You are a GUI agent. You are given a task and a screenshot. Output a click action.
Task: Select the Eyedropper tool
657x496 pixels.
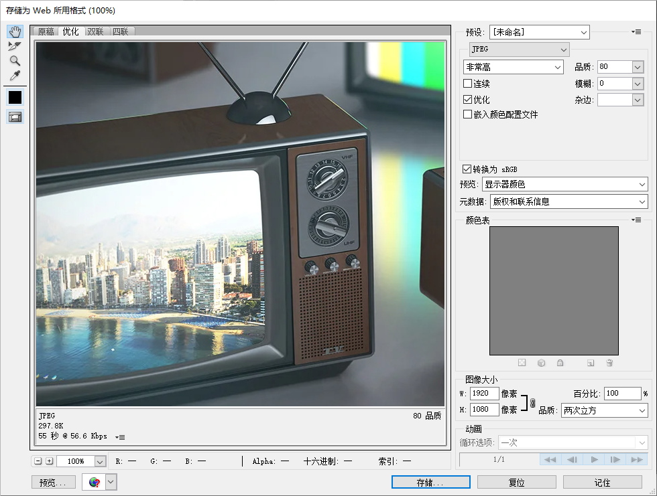click(x=15, y=75)
